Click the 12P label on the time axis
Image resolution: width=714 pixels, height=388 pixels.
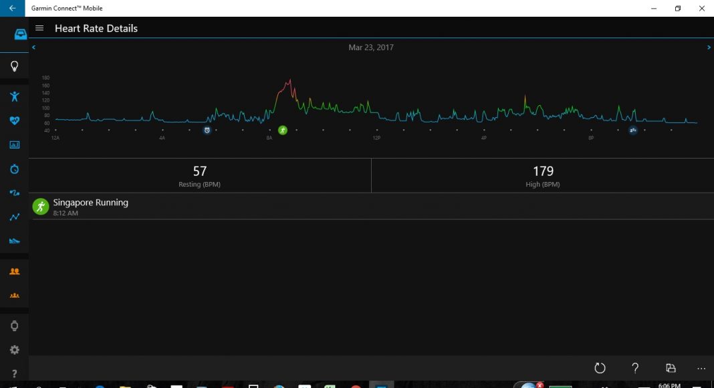(376, 138)
